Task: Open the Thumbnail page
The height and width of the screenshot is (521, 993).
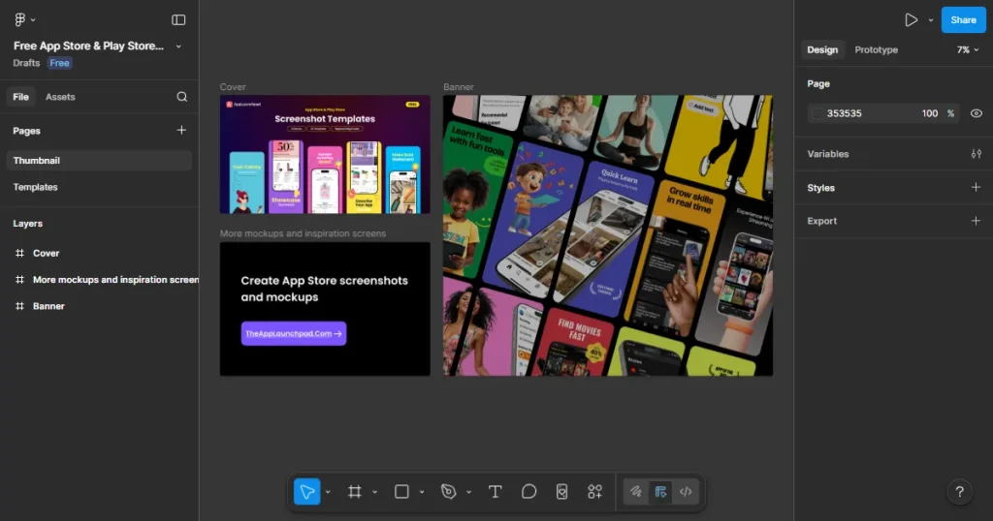Action: (x=99, y=161)
